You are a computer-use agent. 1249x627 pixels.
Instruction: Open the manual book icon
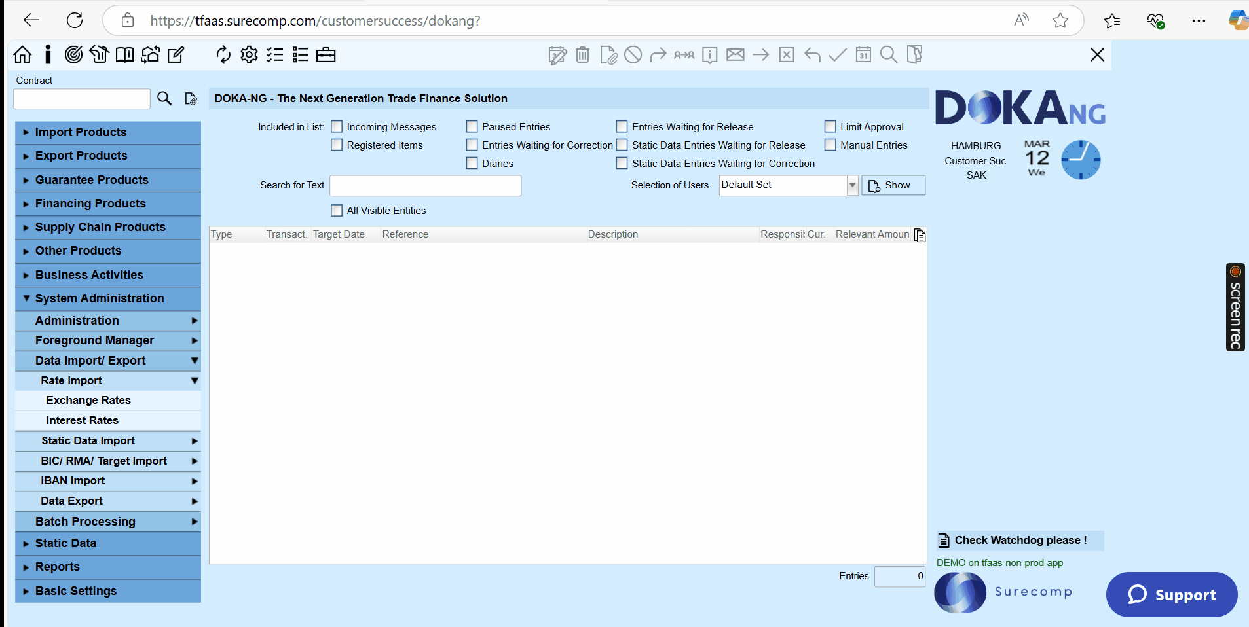click(x=124, y=54)
